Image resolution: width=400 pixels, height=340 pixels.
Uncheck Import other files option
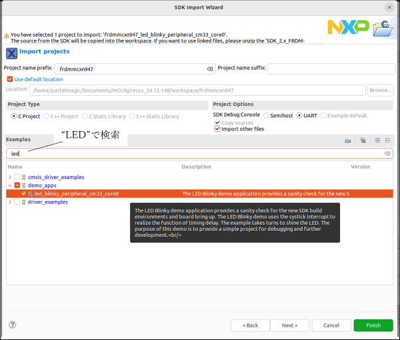coord(217,129)
